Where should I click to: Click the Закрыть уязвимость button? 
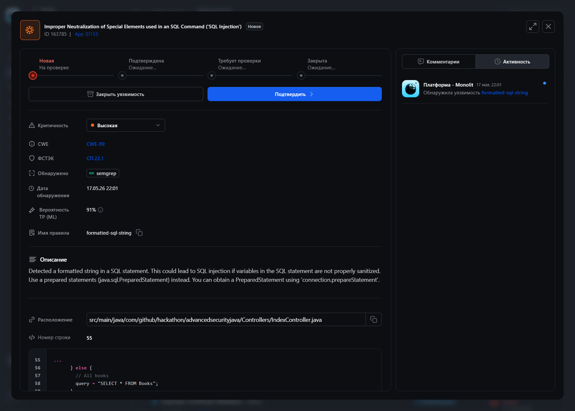point(116,94)
